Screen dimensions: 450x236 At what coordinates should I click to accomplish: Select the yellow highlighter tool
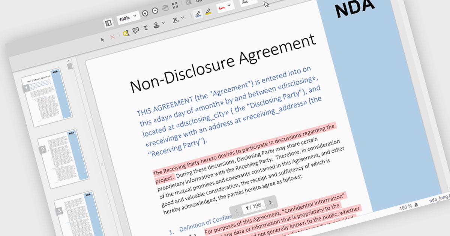tap(208, 11)
